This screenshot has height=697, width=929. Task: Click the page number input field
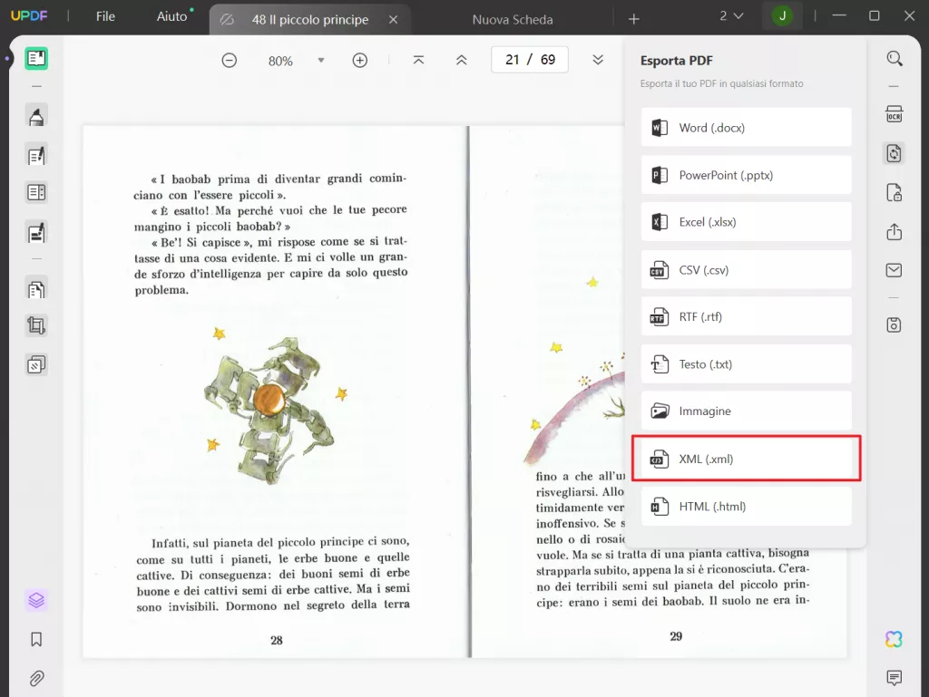click(x=529, y=59)
